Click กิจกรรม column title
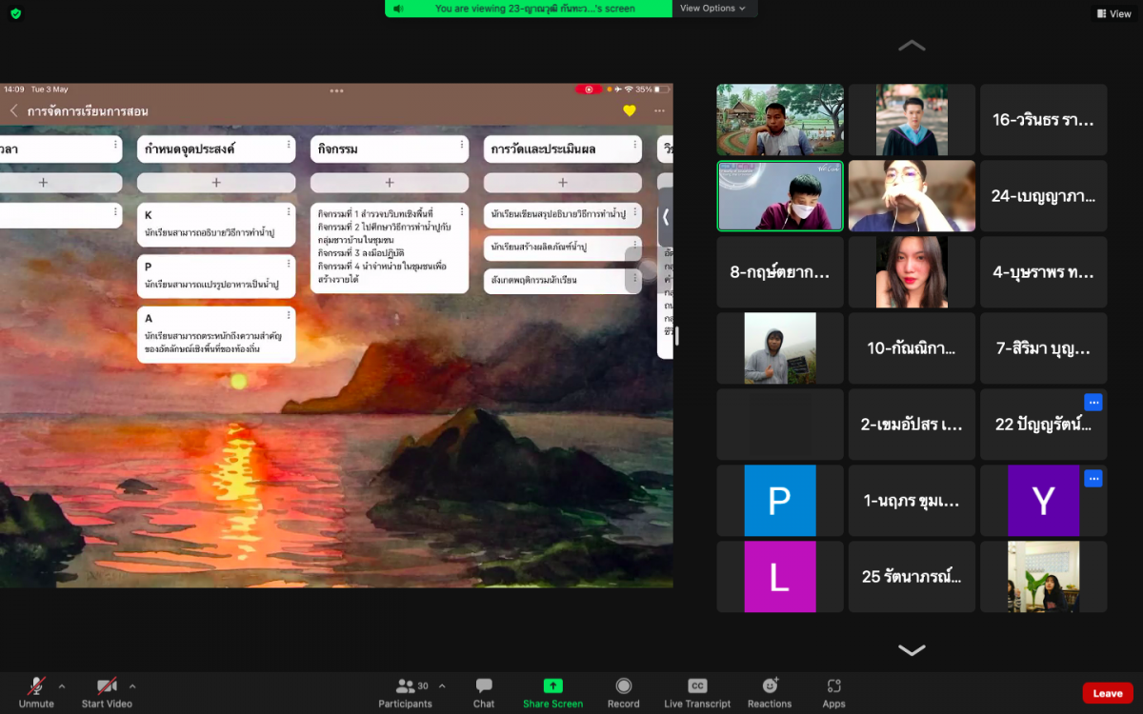1143x714 pixels. point(337,149)
